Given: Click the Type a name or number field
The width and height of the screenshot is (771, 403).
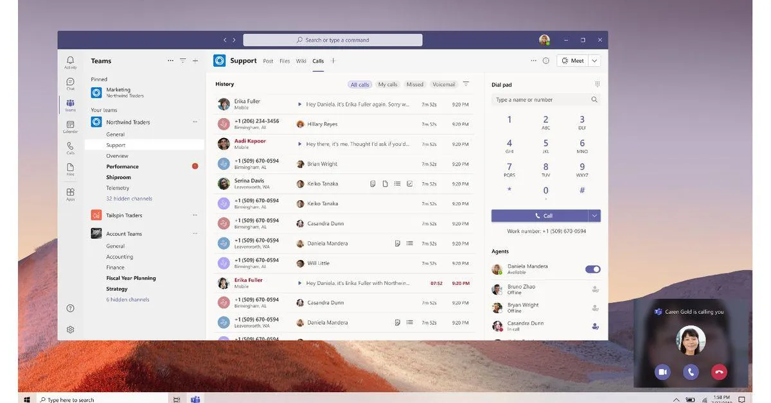Looking at the screenshot, I should pyautogui.click(x=546, y=99).
